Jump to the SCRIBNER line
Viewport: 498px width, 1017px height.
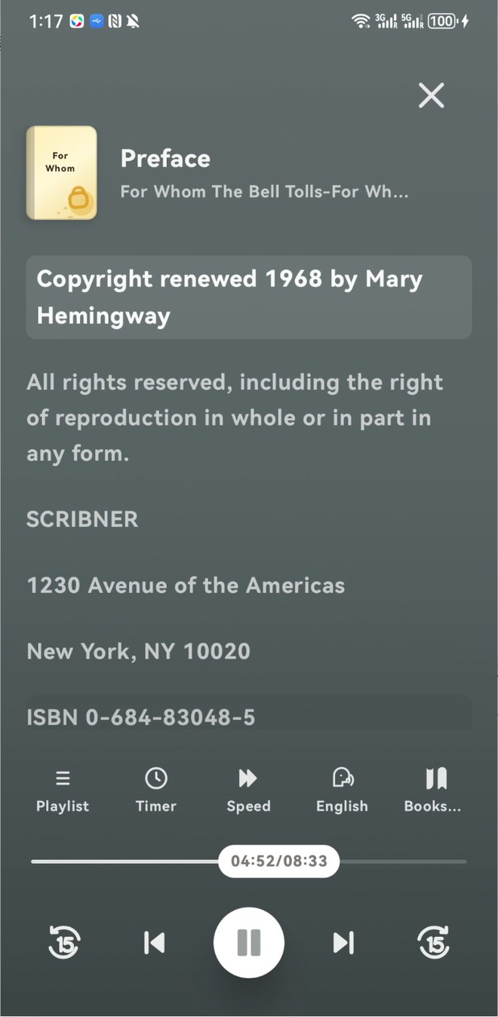pyautogui.click(x=82, y=519)
